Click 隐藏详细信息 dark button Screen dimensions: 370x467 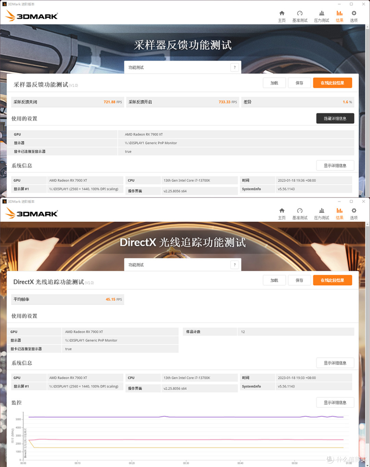[335, 118]
